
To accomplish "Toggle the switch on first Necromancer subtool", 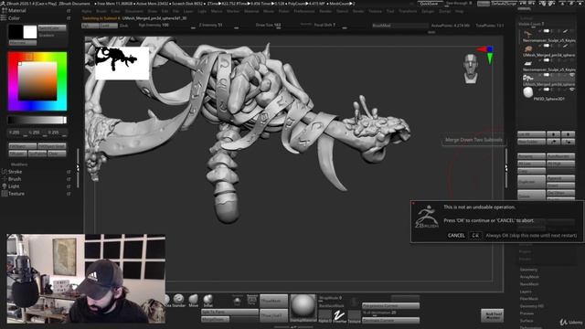I will [547, 31].
